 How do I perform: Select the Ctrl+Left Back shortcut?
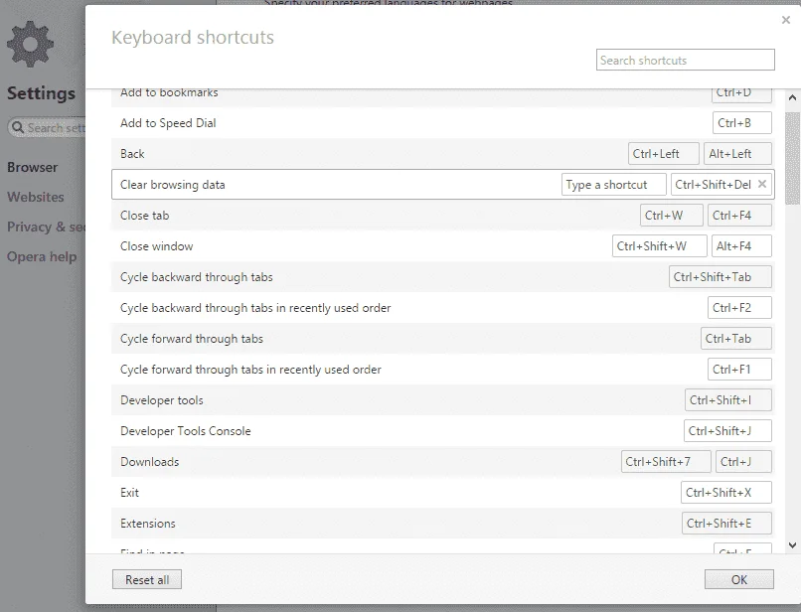[x=663, y=154]
